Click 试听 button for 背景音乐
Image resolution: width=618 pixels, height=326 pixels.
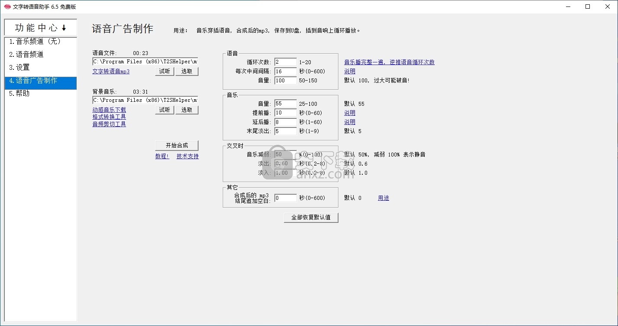tap(165, 110)
